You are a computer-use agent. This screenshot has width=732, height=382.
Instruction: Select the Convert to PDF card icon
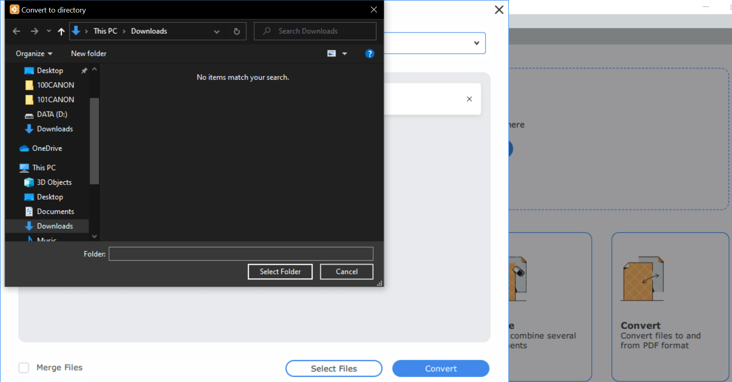(642, 278)
